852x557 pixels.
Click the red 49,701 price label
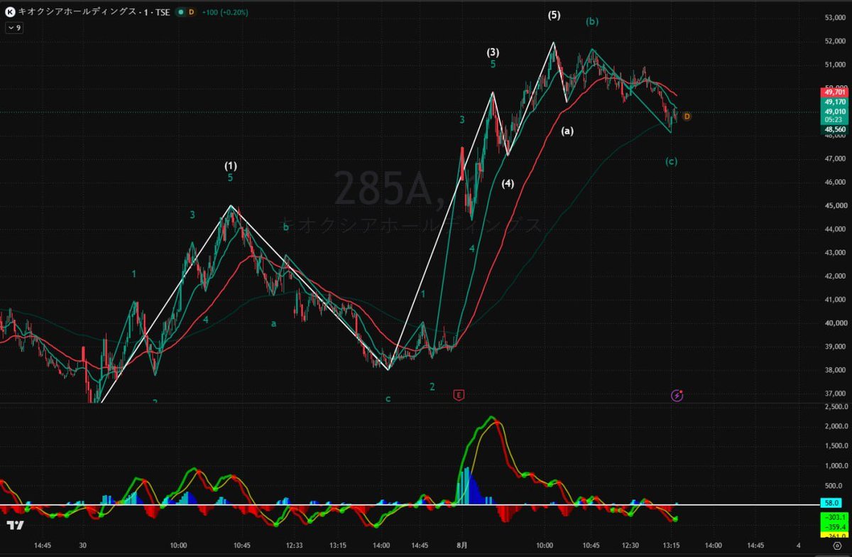tap(834, 92)
